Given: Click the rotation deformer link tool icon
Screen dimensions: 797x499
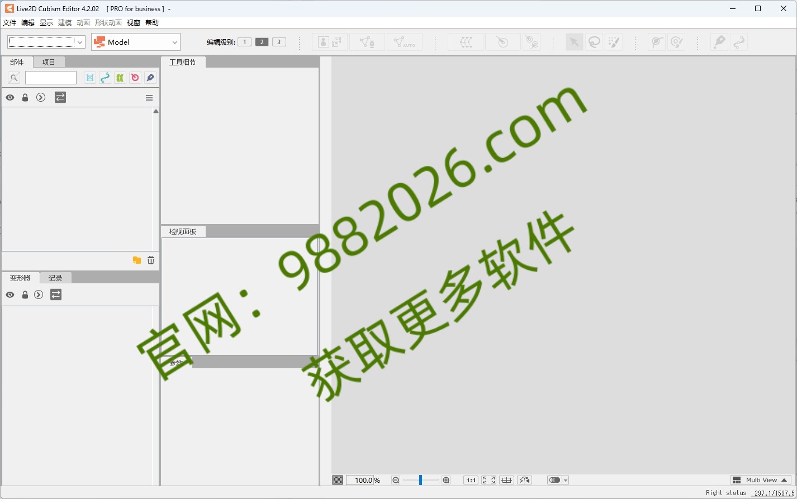Looking at the screenshot, I should pyautogui.click(x=532, y=42).
